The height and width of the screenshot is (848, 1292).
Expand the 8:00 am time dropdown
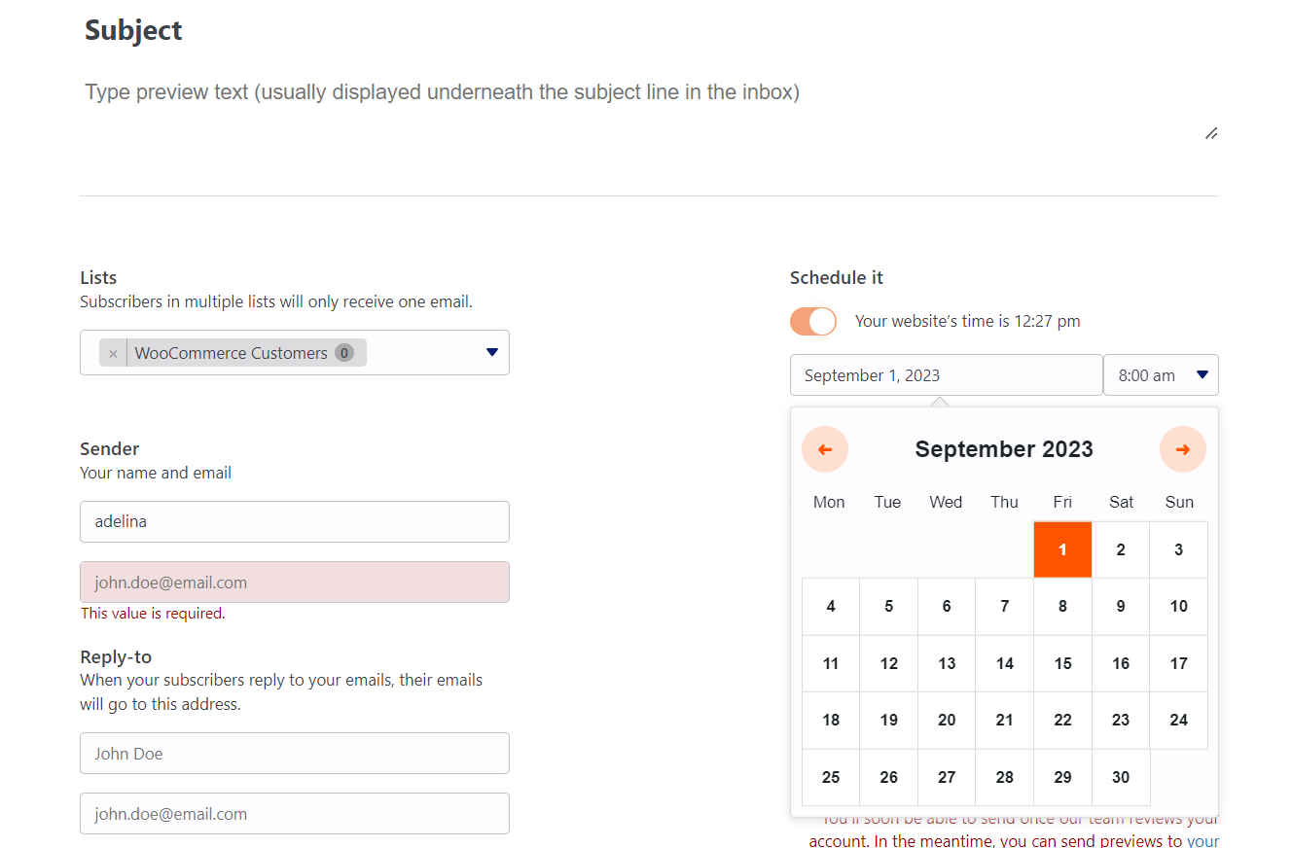[x=1161, y=374]
